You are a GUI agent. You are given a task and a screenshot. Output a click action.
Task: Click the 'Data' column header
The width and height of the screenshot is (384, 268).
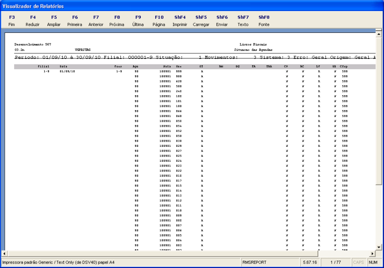64,67
